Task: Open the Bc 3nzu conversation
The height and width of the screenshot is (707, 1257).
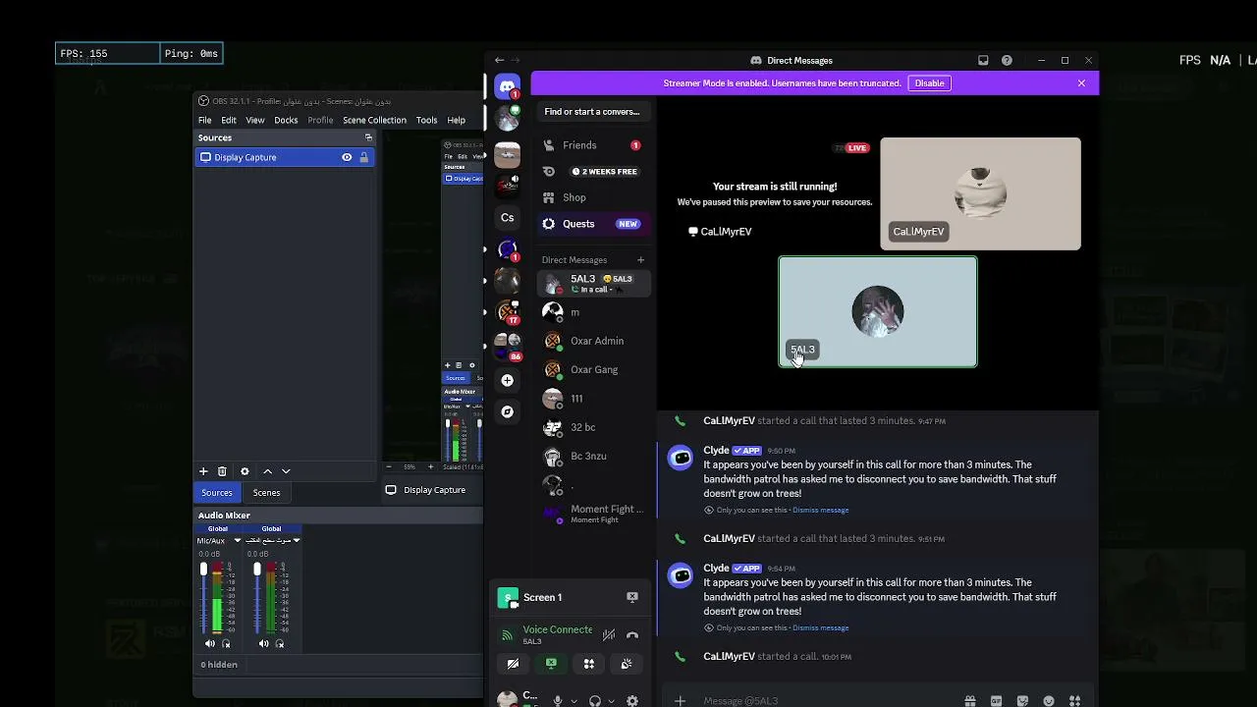Action: click(x=592, y=456)
